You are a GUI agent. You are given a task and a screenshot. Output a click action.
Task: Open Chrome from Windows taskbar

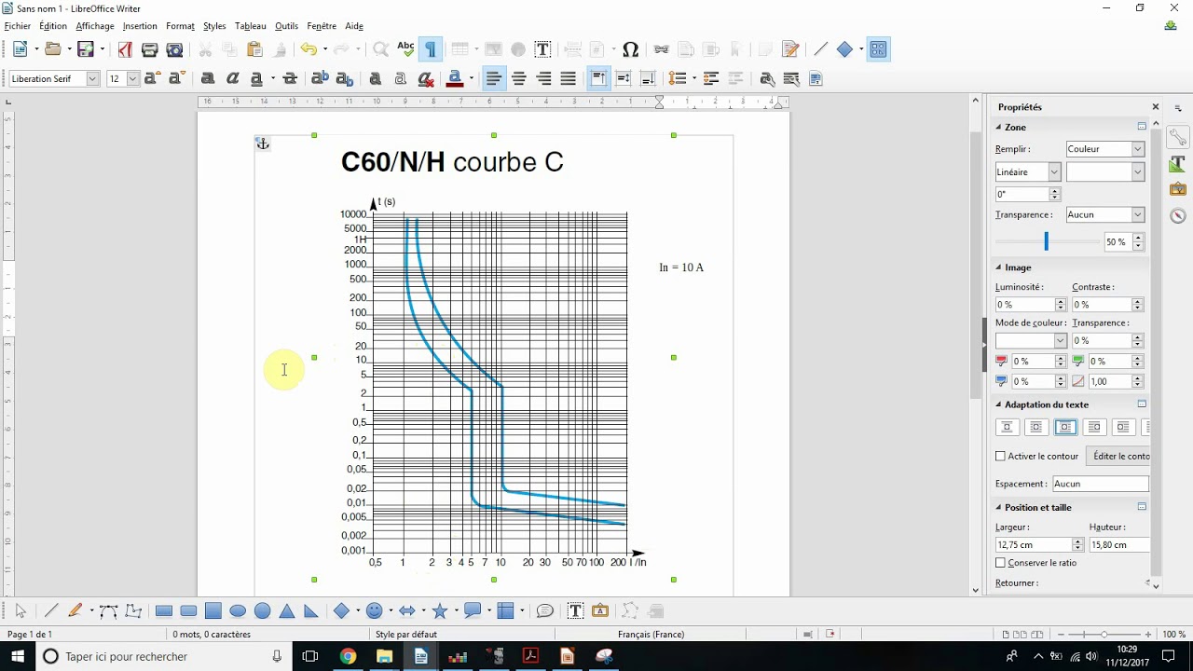pos(348,656)
